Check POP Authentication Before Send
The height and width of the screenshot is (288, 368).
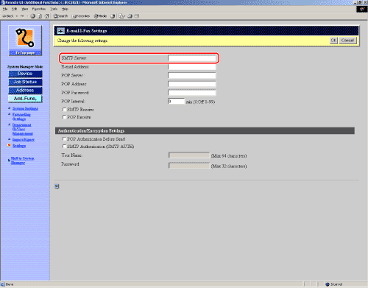point(64,139)
